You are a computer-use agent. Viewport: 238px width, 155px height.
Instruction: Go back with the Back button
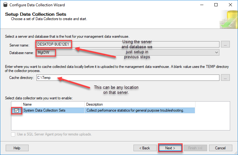point(145,148)
